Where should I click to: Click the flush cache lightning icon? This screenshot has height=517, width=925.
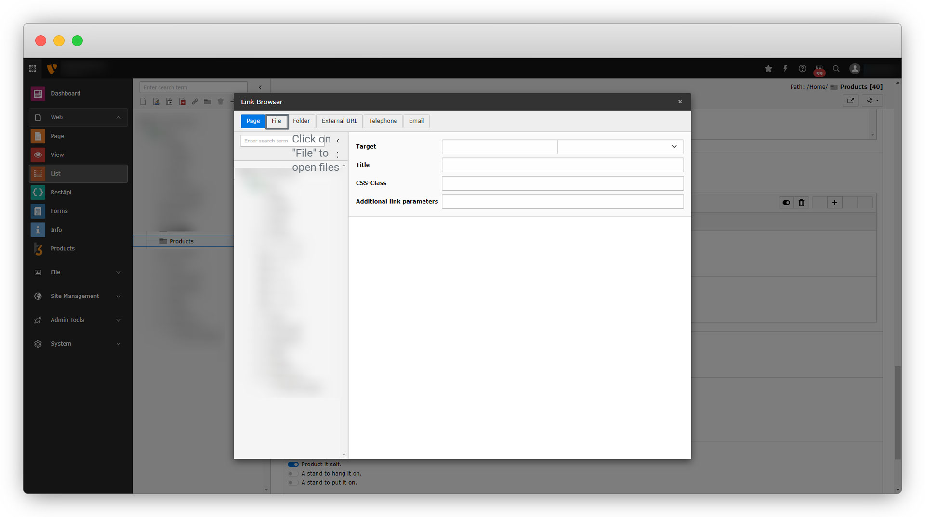pyautogui.click(x=785, y=69)
